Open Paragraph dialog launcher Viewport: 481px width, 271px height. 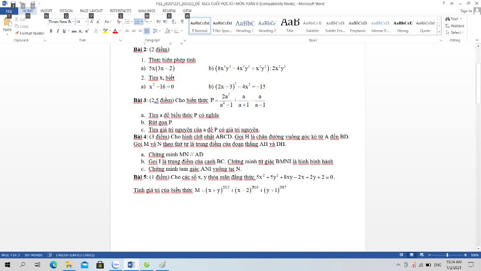pyautogui.click(x=185, y=40)
